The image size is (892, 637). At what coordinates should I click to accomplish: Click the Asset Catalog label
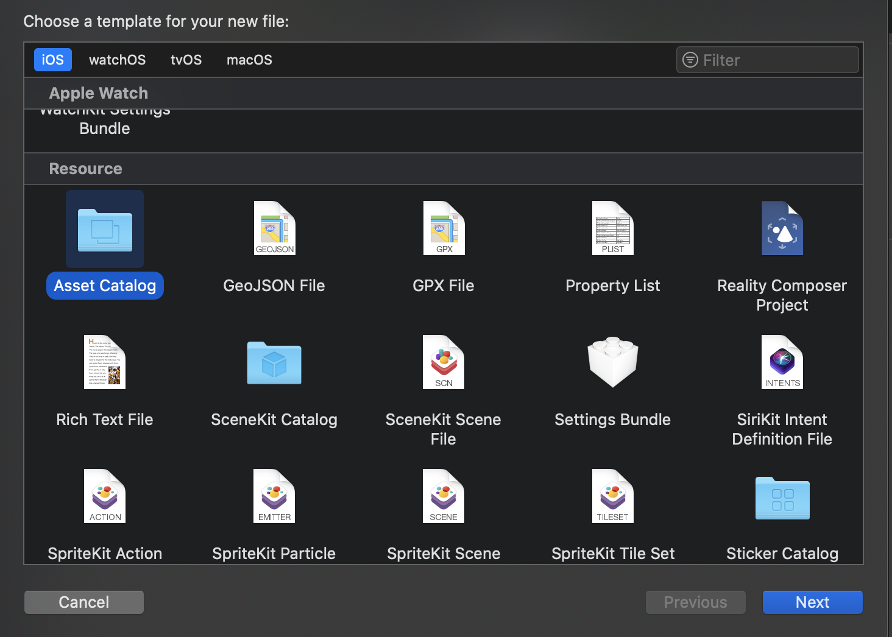coord(105,286)
